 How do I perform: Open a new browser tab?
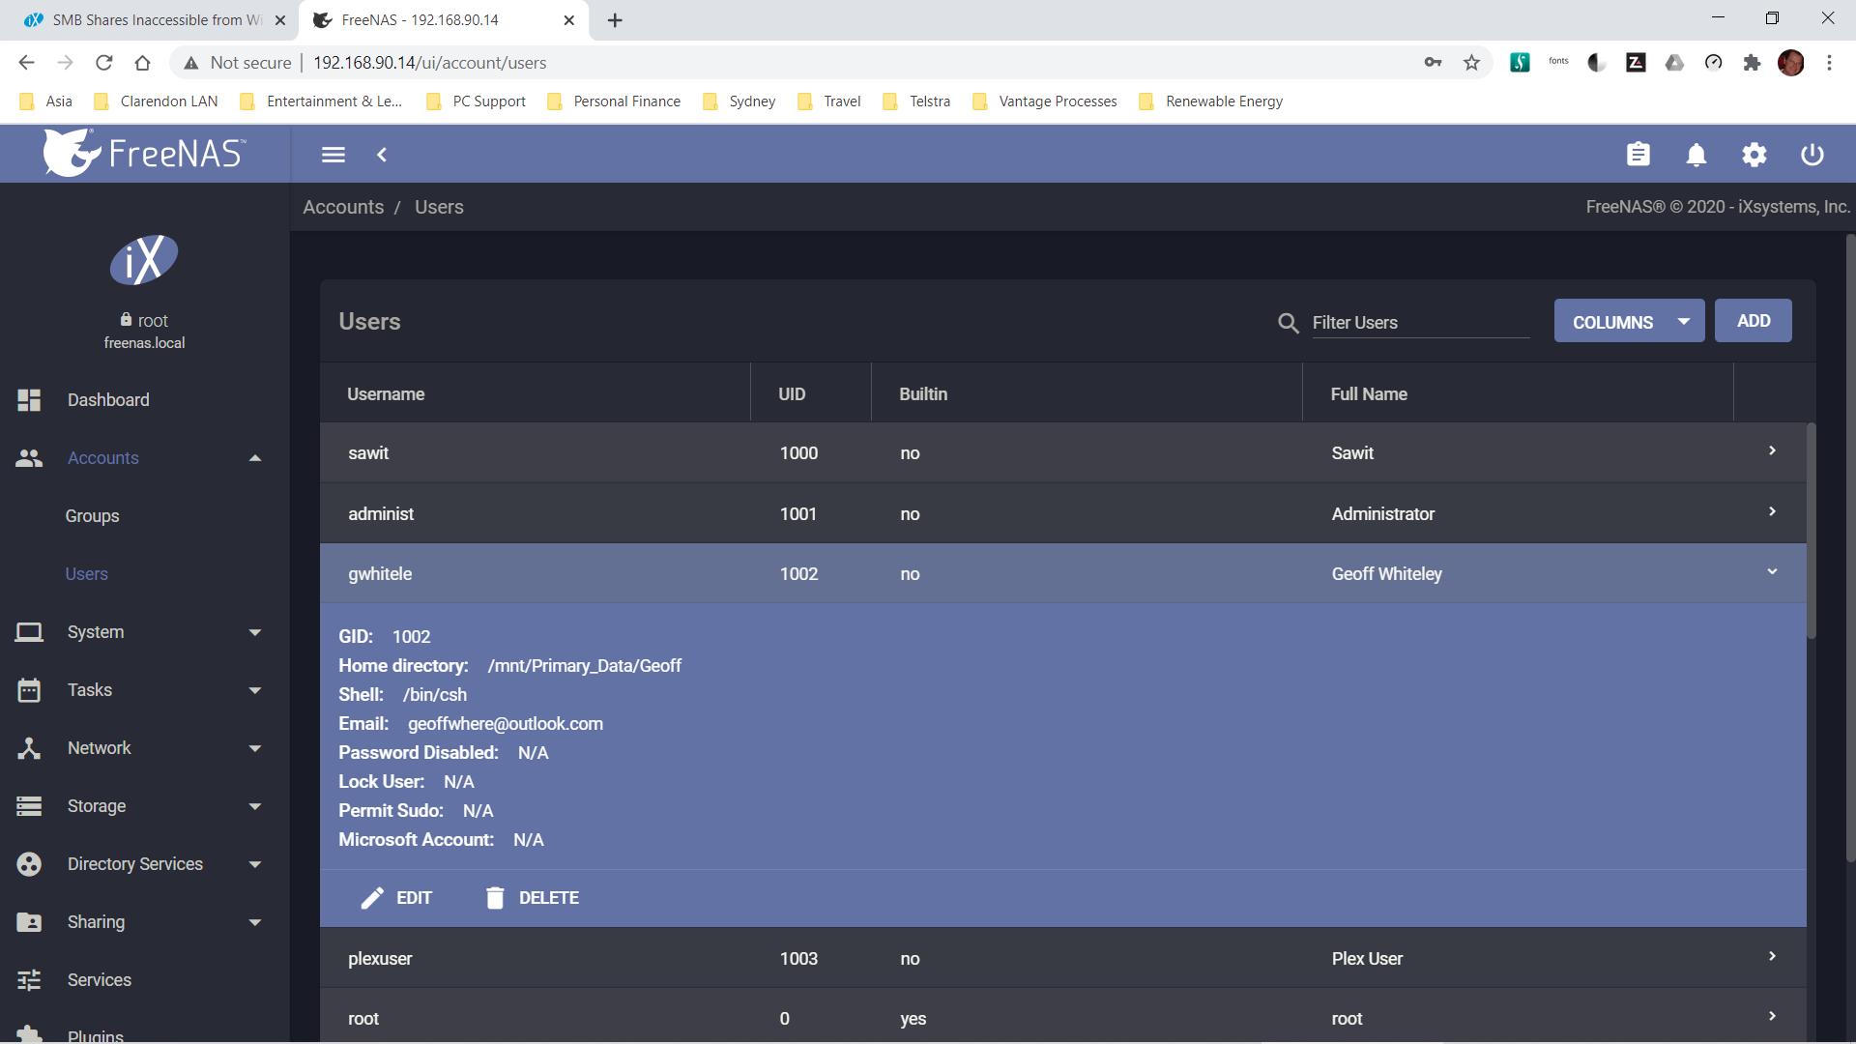(615, 20)
